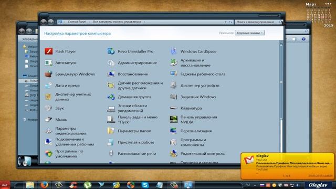The image size is (336, 189).
Task: Expand the address bar history dropdown arrow
Action: 225,22
